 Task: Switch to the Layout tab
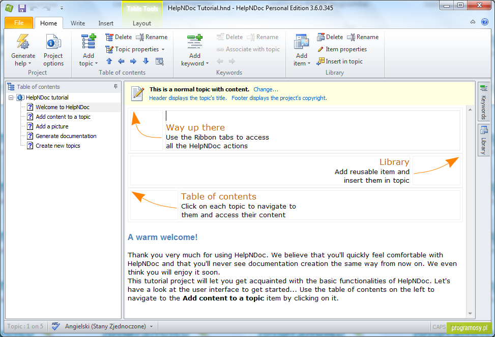[x=142, y=23]
